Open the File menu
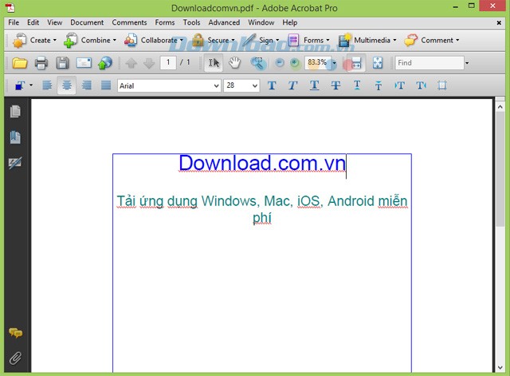Image resolution: width=510 pixels, height=376 pixels. coord(14,22)
